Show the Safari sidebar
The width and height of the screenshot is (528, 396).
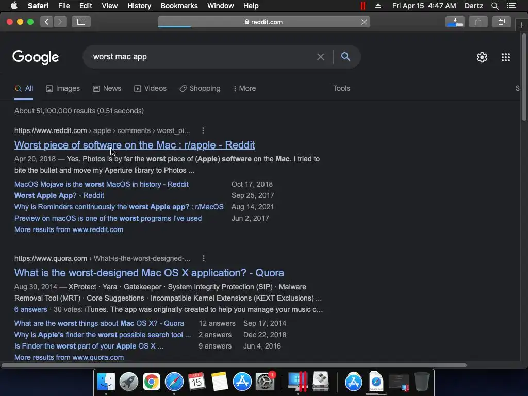[x=81, y=22]
